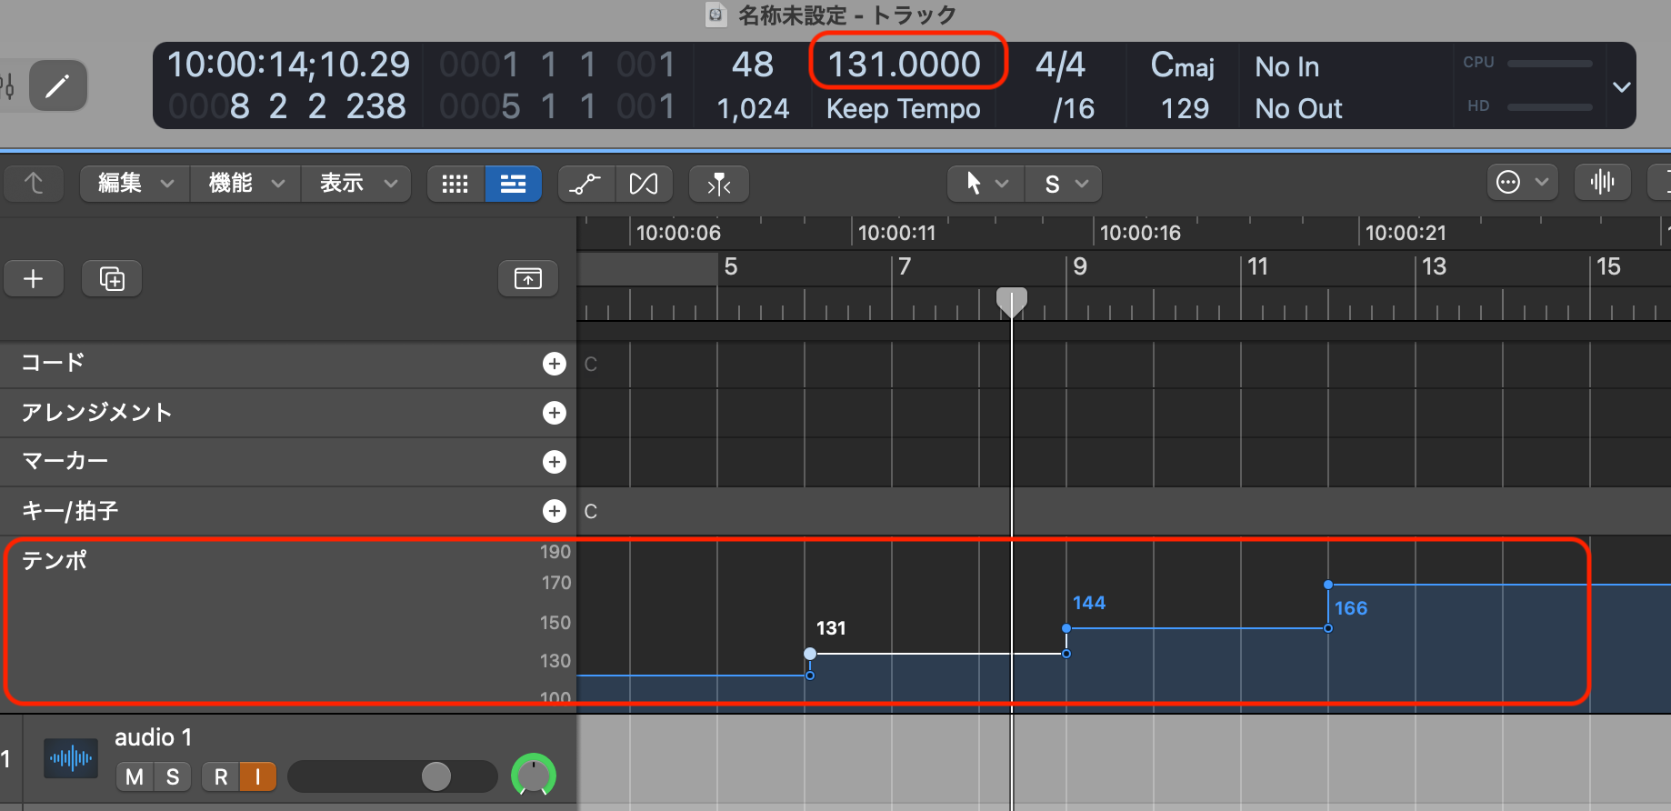Open the 表示 dropdown menu
This screenshot has height=811, width=1671.
coord(356,184)
